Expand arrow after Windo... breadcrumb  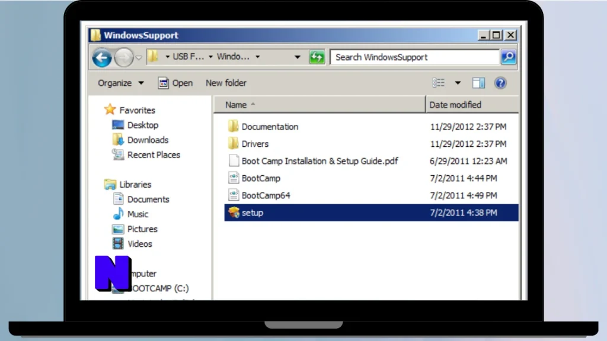257,57
